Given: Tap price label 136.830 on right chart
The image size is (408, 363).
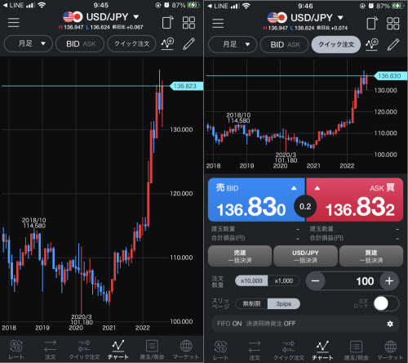Looking at the screenshot, I should click(391, 76).
